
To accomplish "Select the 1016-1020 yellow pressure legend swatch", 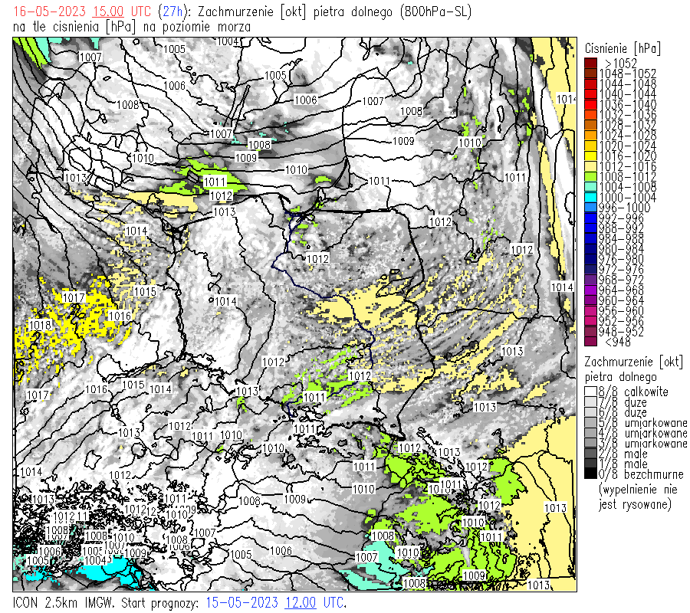I will coord(590,156).
